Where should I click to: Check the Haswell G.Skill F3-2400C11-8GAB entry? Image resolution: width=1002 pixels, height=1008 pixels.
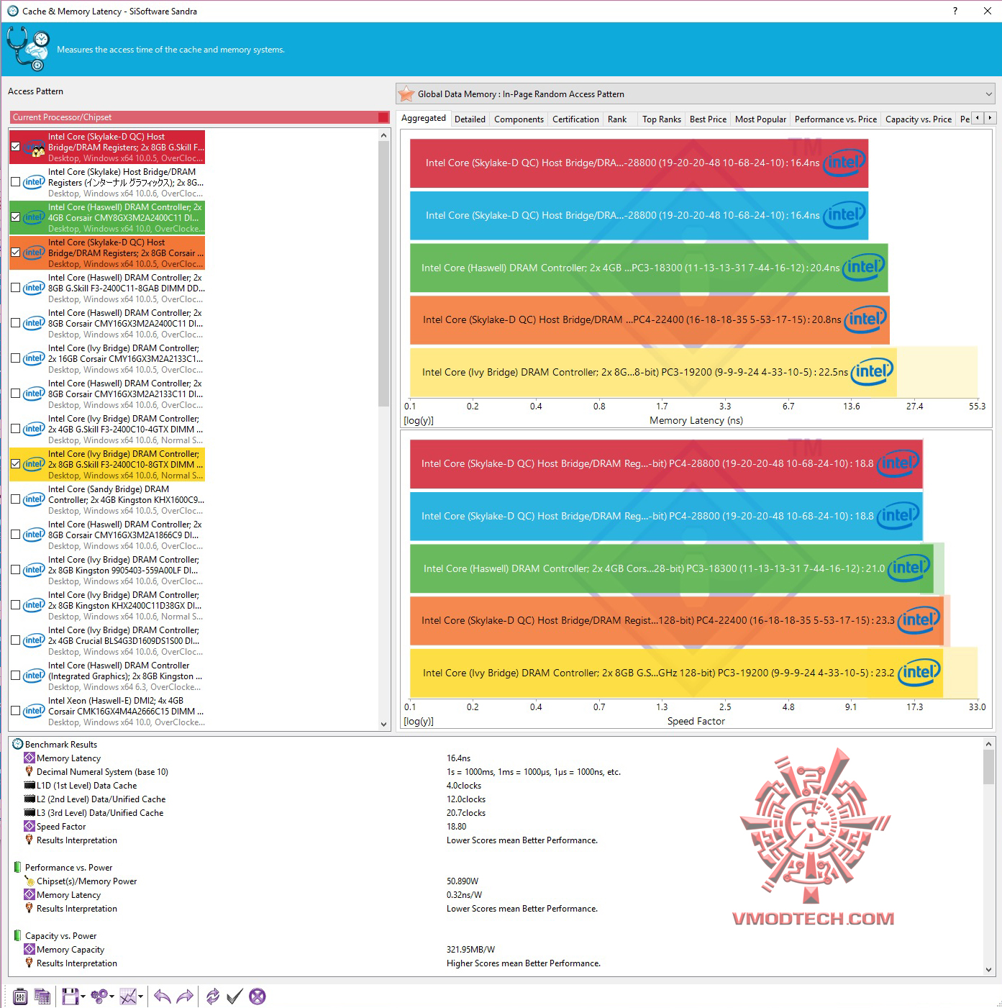click(x=16, y=288)
